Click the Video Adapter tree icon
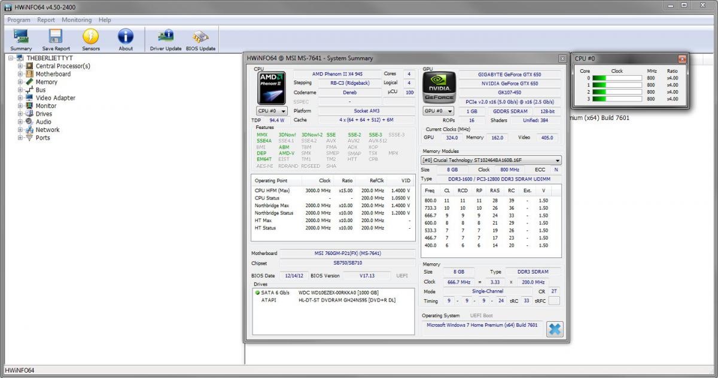The width and height of the screenshot is (718, 378). (30, 98)
